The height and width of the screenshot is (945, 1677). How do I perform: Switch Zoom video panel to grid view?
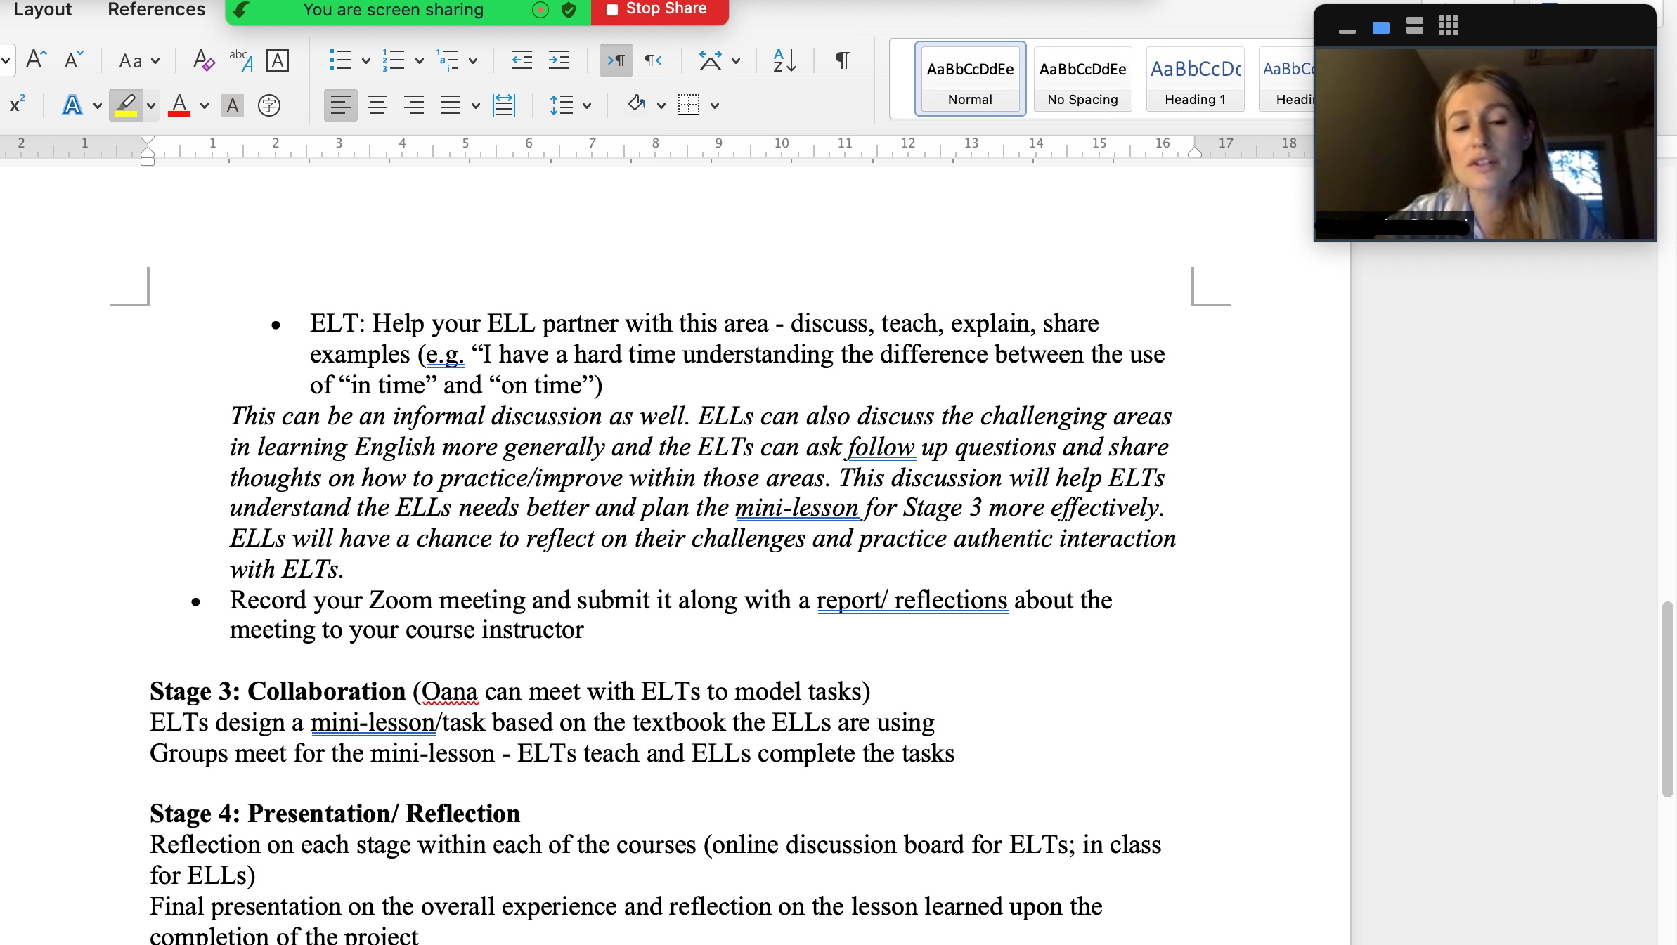(1448, 27)
